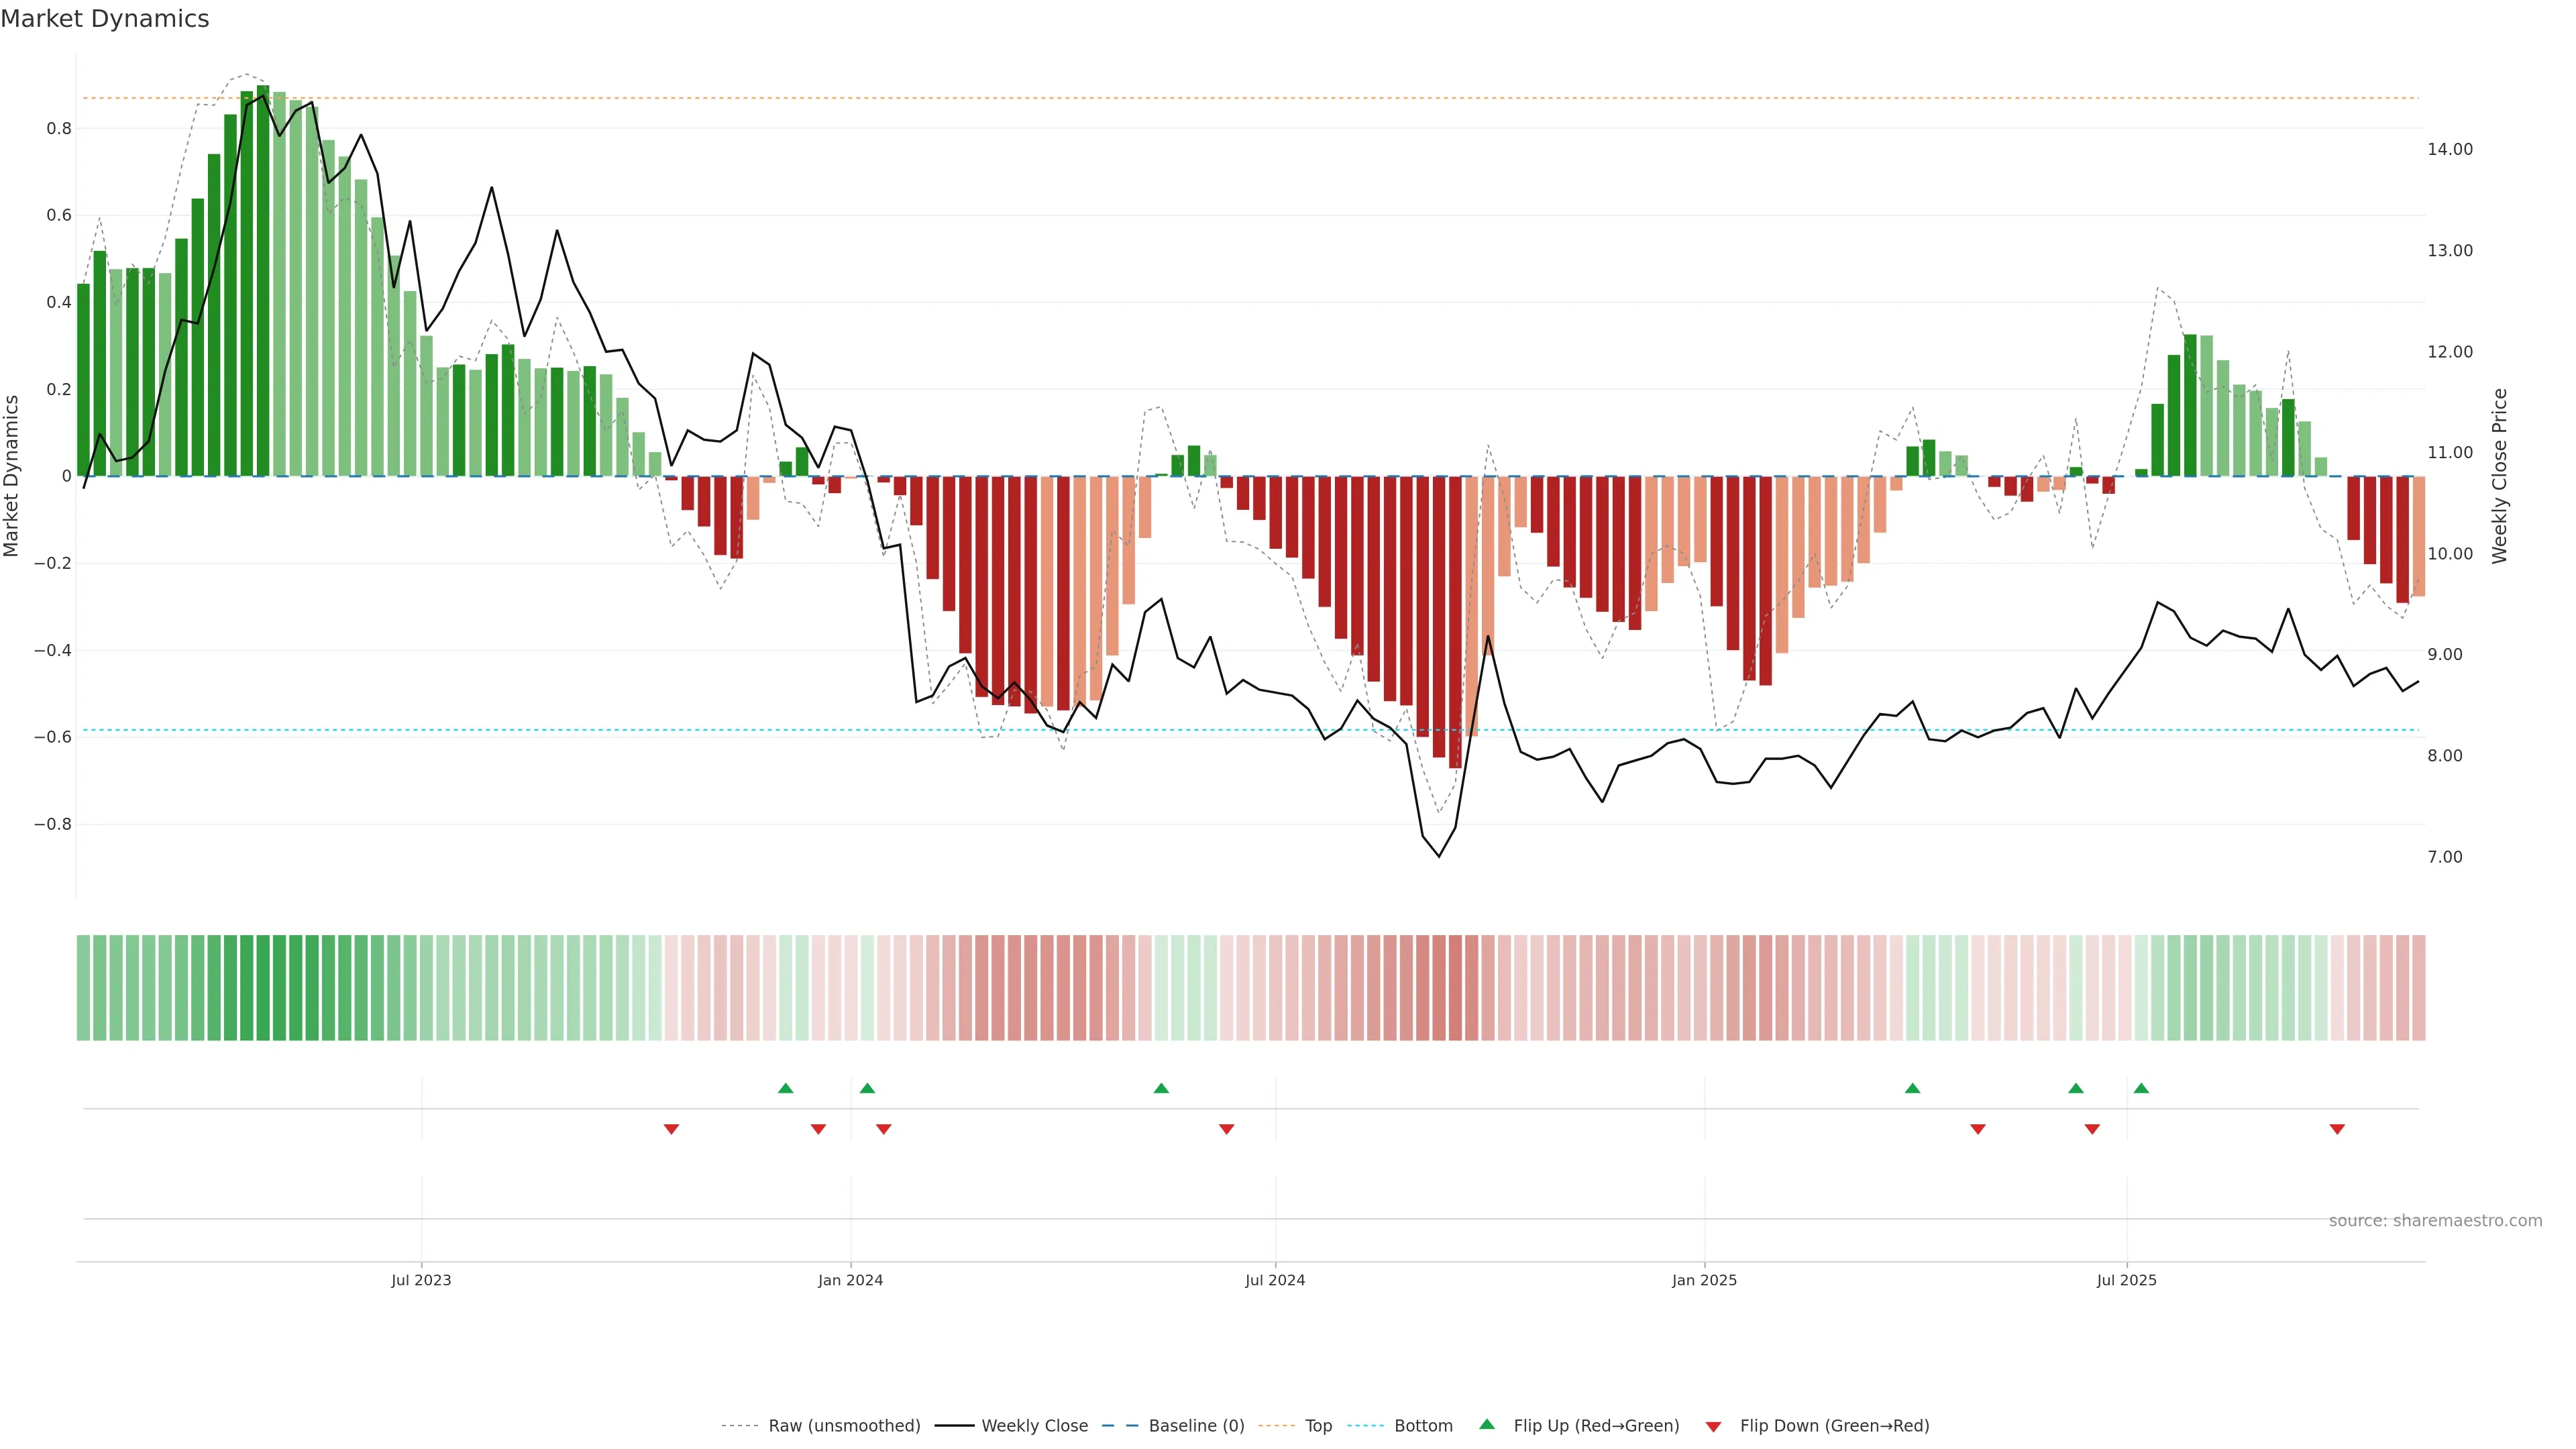This screenshot has width=2576, height=1449.
Task: Click the Weekly Close Price axis title
Action: 2499,476
